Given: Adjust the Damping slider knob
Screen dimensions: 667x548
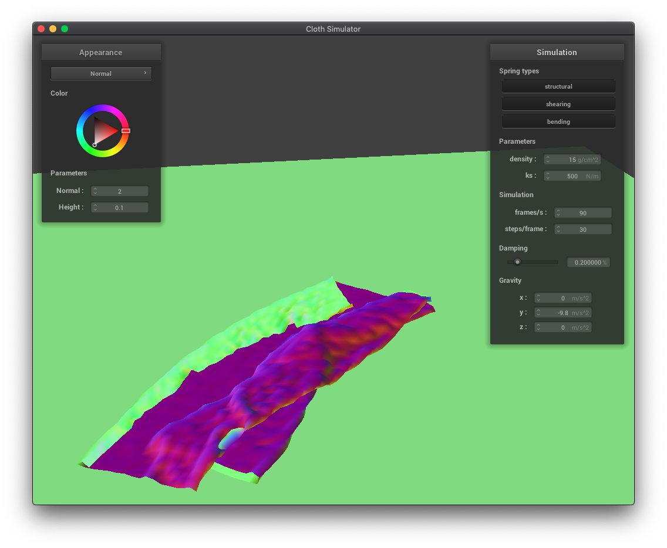Looking at the screenshot, I should point(517,262).
